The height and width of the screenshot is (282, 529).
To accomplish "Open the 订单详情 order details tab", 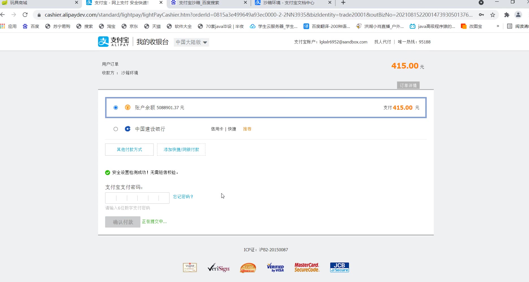I will pyautogui.click(x=408, y=85).
